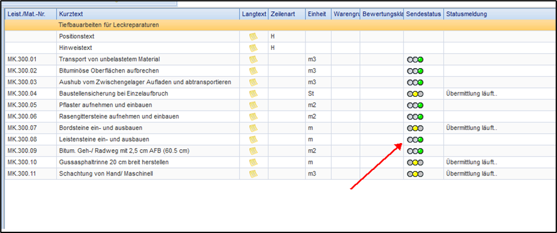
Task: Select the Sendestatus column header
Action: click(424, 14)
